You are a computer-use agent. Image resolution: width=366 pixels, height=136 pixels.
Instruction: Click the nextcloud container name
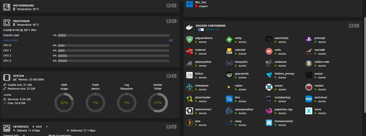(x=321, y=97)
